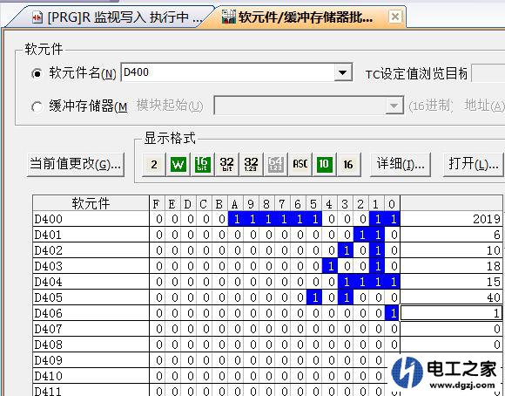Click the PRG monitor tab icon
The image size is (505, 396).
pos(37,17)
